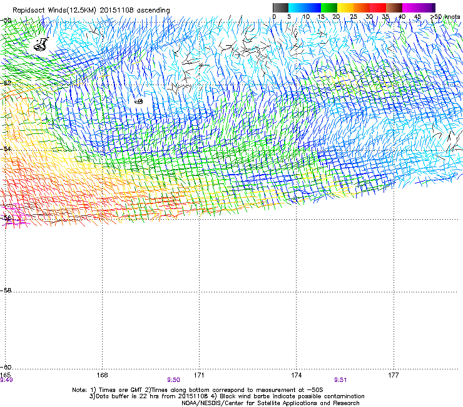Screen dimensions: 463x407
Task: Click the 9:50 time stamp
Action: coord(173,380)
